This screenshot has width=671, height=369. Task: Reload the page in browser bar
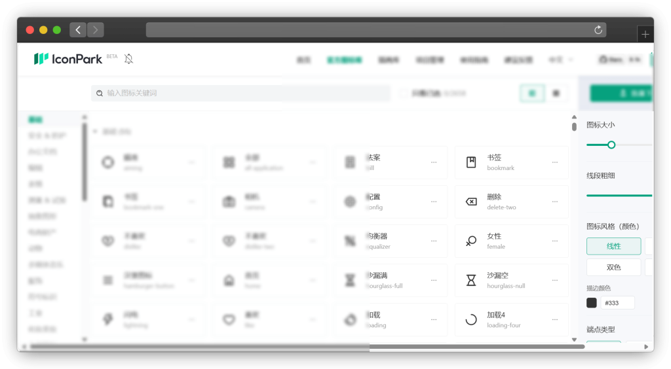(x=598, y=30)
